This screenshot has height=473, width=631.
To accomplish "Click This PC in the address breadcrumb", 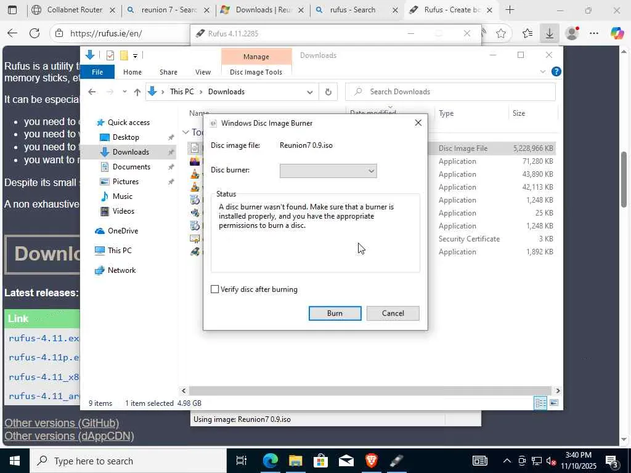I will [182, 92].
